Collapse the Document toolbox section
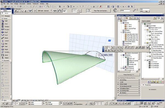The height and width of the screenshot is (108, 165). [2, 60]
